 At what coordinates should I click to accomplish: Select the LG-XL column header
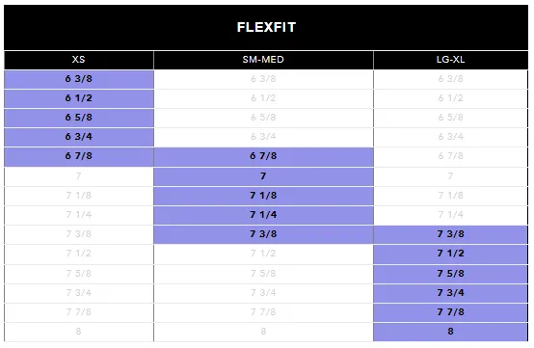pos(450,60)
